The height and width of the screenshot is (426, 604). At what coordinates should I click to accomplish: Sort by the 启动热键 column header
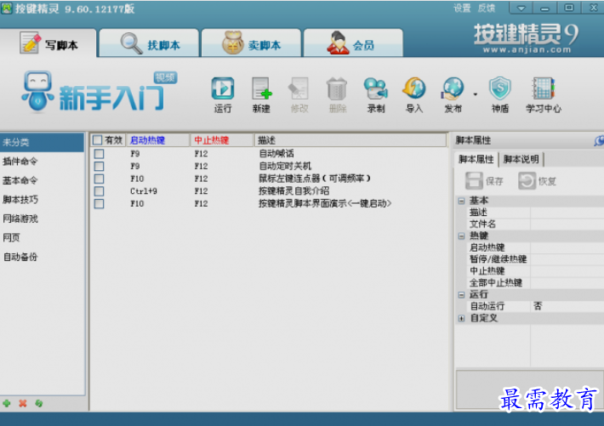(x=158, y=140)
